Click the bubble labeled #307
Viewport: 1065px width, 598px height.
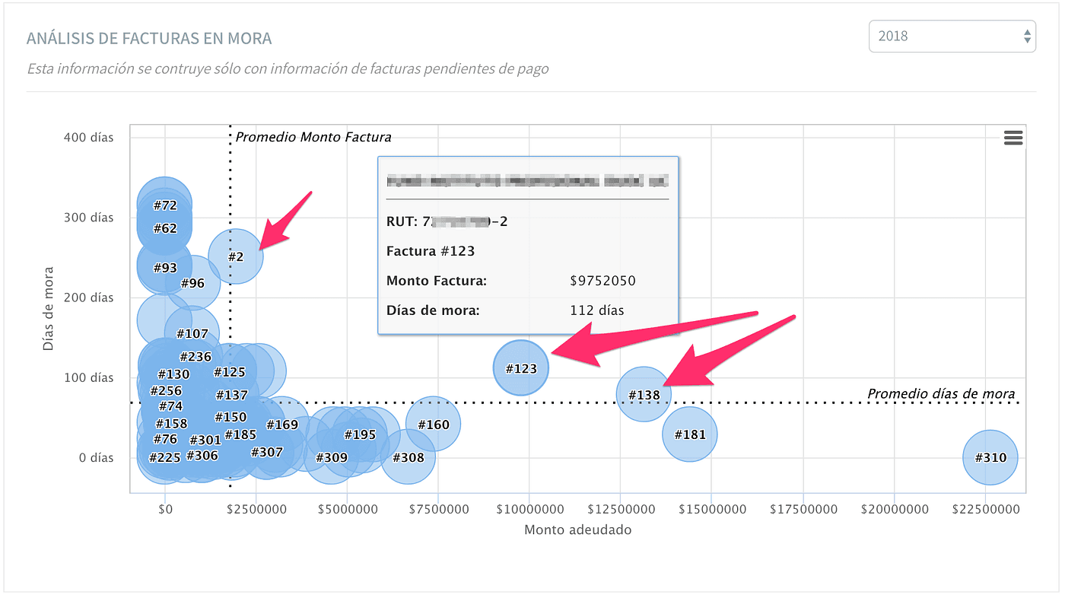pyautogui.click(x=266, y=451)
